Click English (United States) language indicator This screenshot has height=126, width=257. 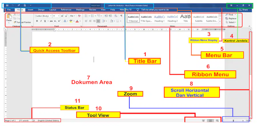pyautogui.click(x=48, y=121)
